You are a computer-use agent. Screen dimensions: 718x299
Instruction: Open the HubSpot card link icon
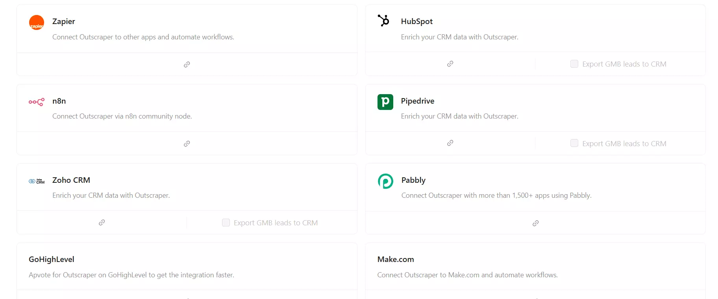coord(450,64)
